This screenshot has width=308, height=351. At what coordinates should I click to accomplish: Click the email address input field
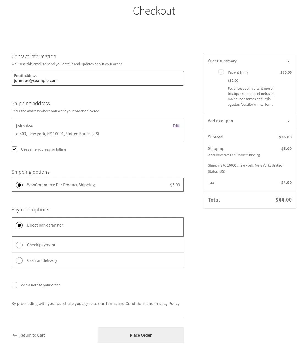(x=98, y=80)
